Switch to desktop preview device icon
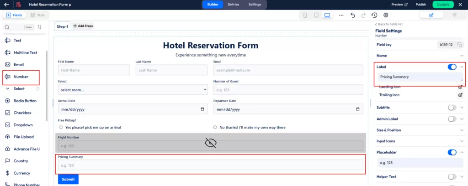 point(327,15)
